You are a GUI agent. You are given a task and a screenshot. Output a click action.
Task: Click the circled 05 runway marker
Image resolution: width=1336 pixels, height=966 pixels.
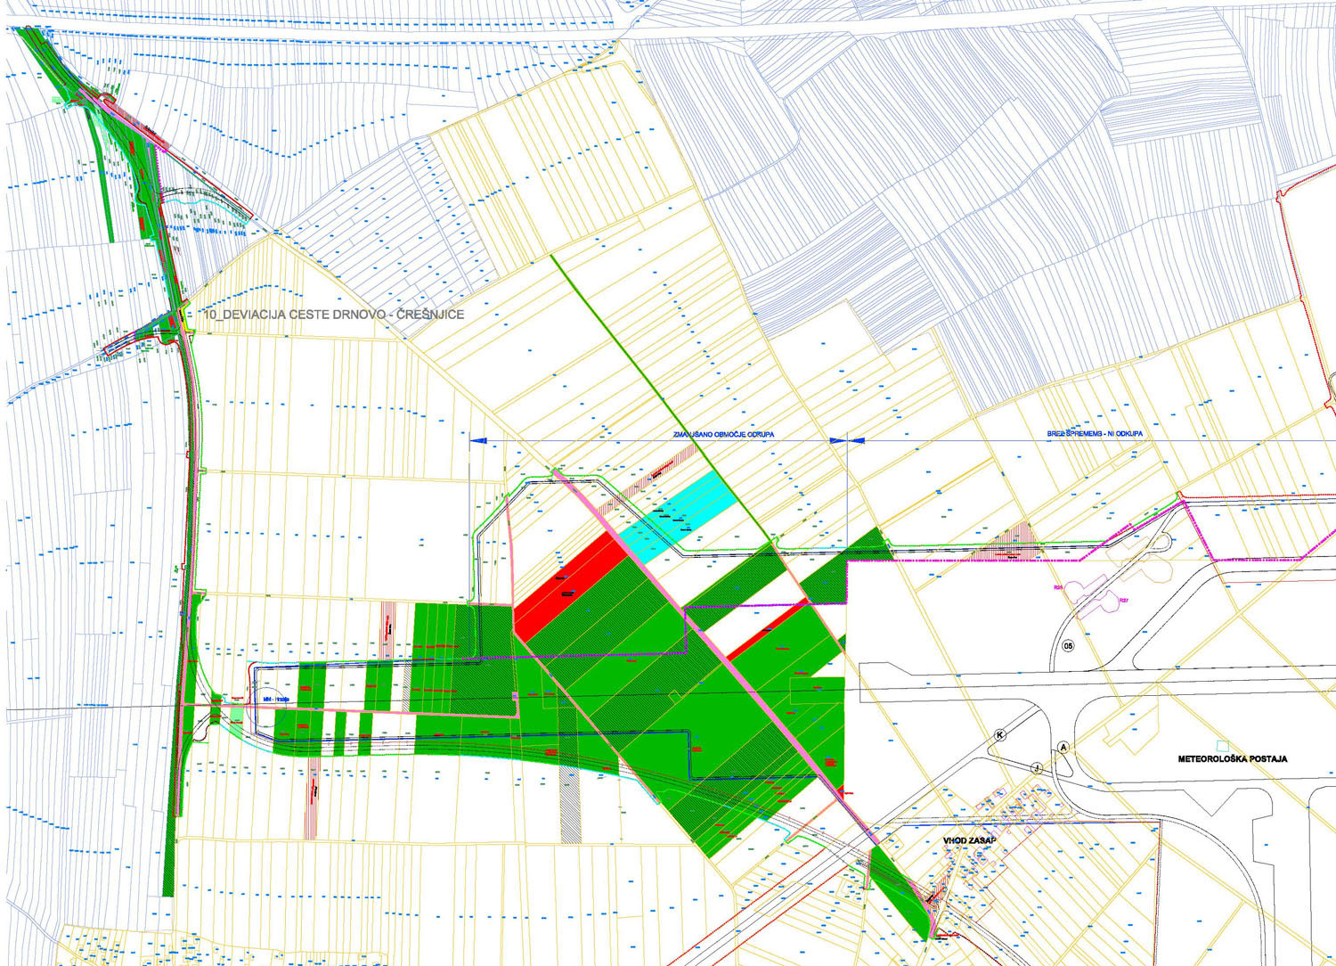(1069, 646)
